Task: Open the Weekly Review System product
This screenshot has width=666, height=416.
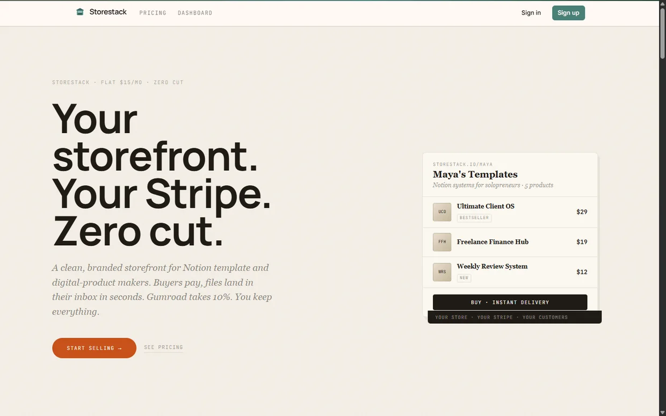Action: pyautogui.click(x=492, y=266)
